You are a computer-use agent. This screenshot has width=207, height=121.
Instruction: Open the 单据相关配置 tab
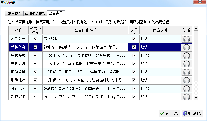point(35,14)
